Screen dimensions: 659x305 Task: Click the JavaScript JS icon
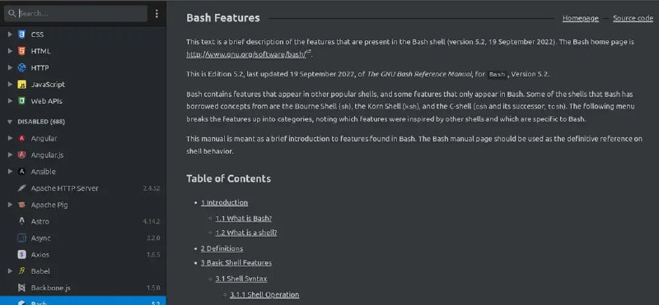click(22, 85)
